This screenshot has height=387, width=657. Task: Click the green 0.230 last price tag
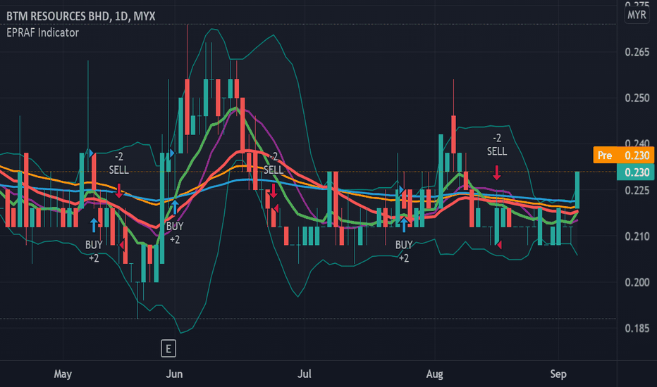click(636, 172)
